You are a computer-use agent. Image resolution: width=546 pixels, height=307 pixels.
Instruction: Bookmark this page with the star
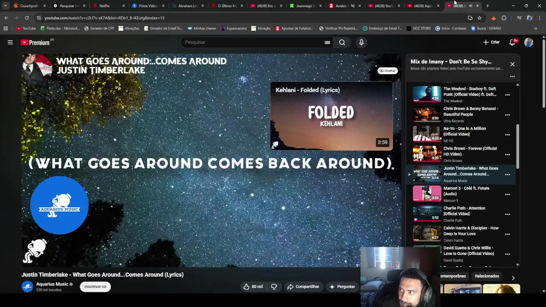click(479, 18)
